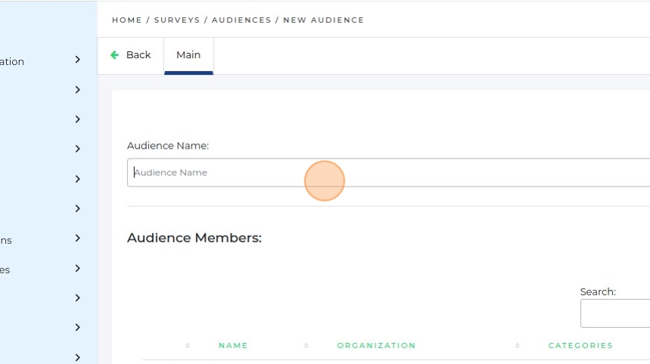Expand the sidebar item ending in "es"
The height and width of the screenshot is (364, 650).
78,268
